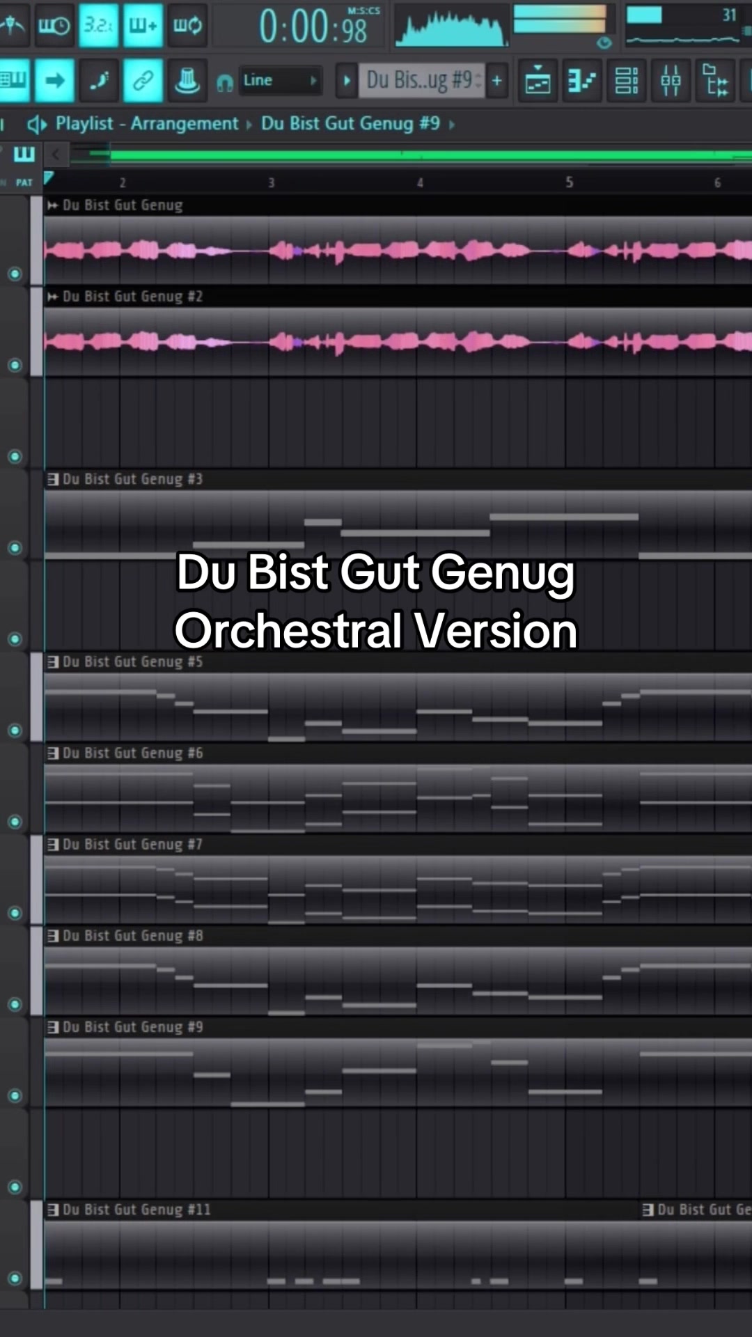Open clip menu icon of Du Bist Gut Genug #7

point(53,844)
